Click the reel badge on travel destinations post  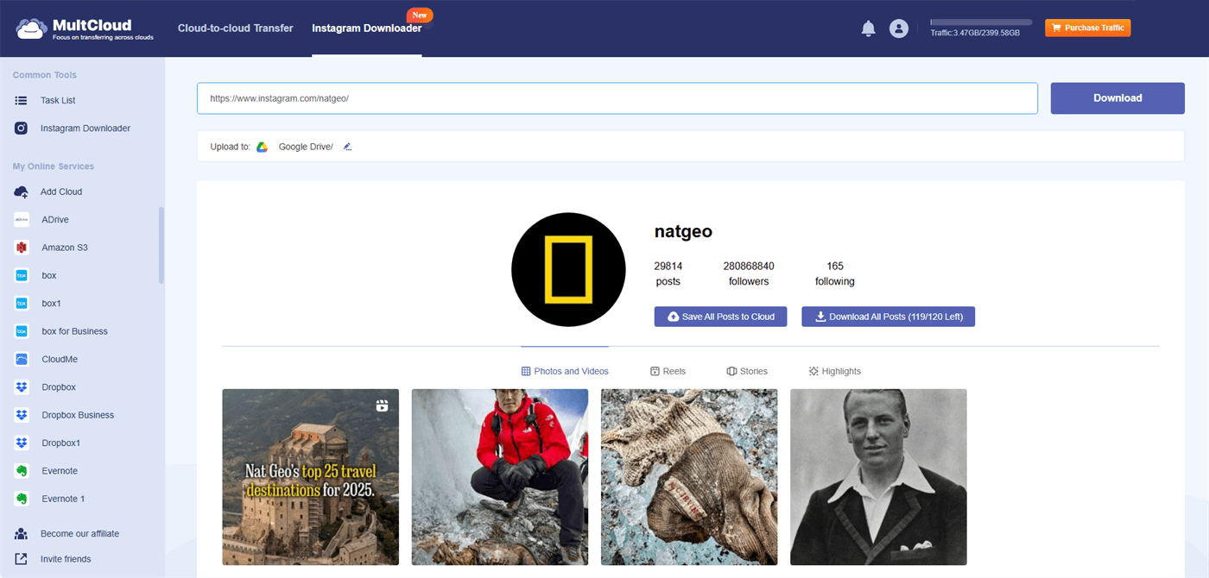(382, 405)
